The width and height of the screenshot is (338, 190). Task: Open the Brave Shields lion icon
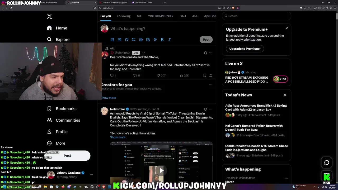point(233,8)
